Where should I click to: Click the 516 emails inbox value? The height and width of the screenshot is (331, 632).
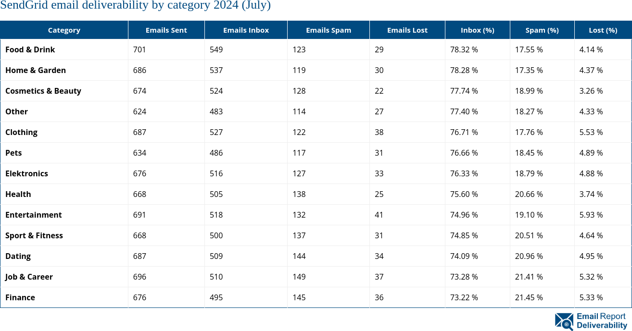[x=216, y=173]
